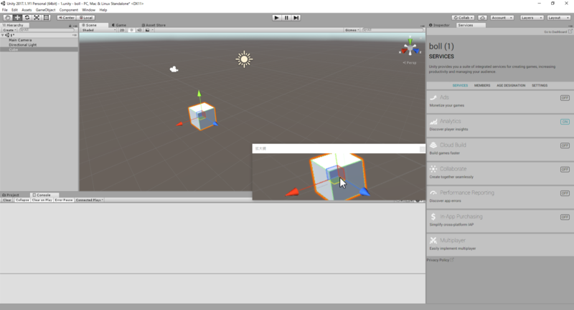Select the Scale tool
This screenshot has width=574, height=310.
coord(37,17)
